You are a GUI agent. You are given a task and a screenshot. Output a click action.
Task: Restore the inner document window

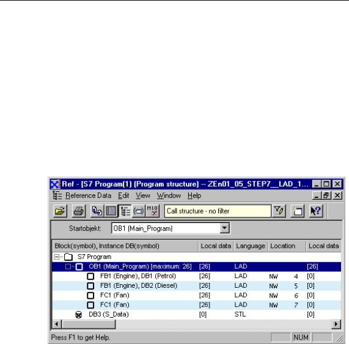pos(326,196)
